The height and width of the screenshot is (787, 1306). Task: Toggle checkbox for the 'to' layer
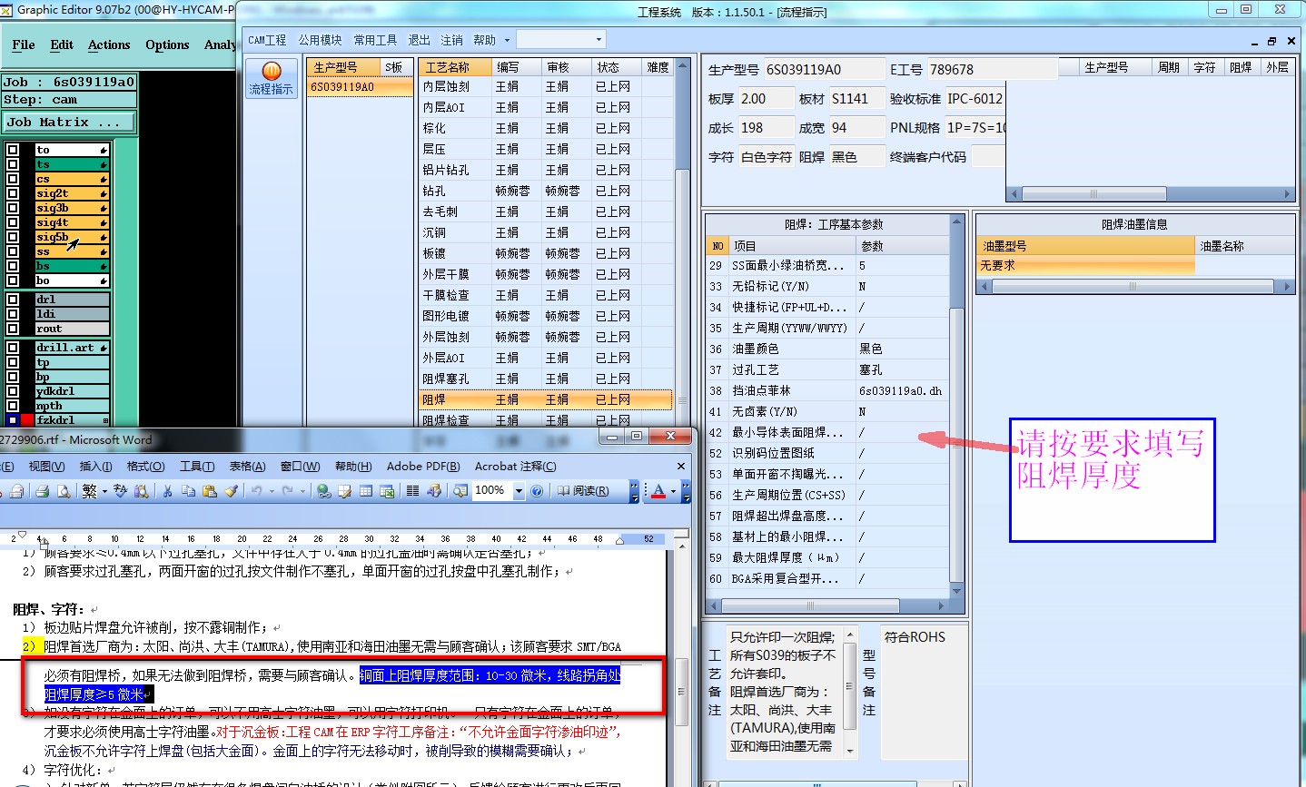click(x=13, y=150)
